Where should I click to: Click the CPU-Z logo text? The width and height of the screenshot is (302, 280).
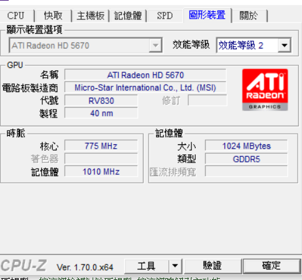coord(24,266)
